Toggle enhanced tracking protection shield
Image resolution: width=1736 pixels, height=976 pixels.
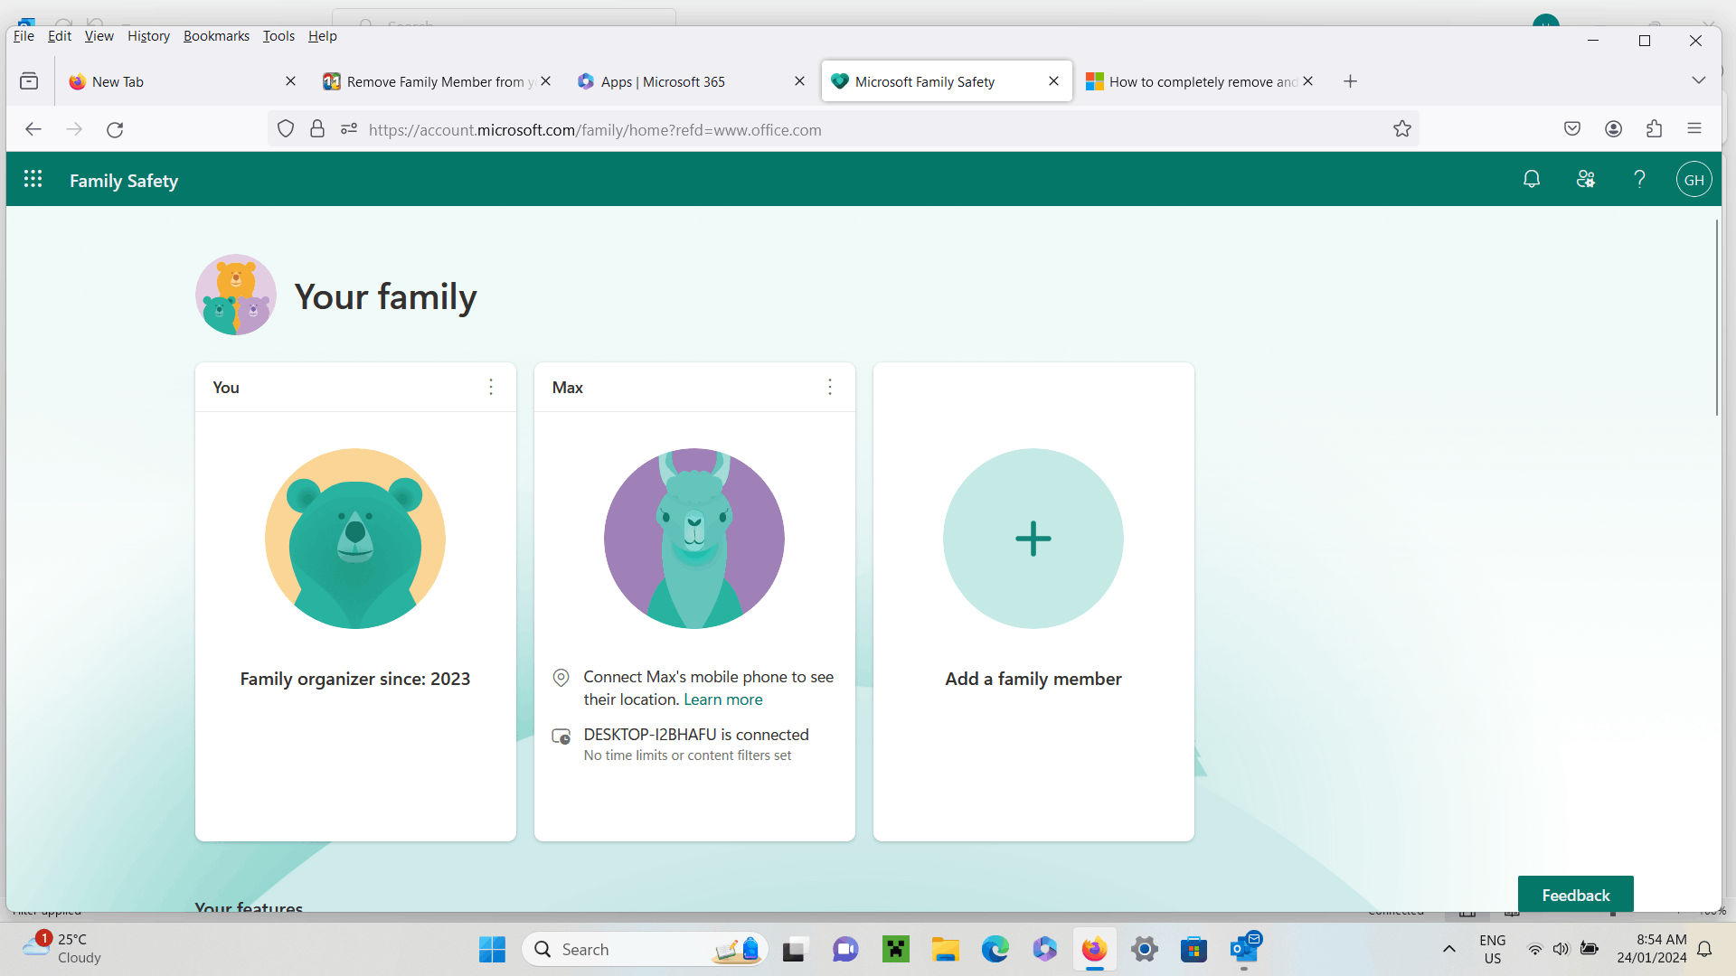285,128
